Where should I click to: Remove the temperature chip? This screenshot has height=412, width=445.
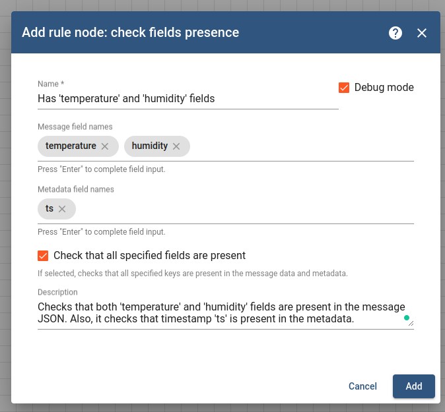click(105, 146)
